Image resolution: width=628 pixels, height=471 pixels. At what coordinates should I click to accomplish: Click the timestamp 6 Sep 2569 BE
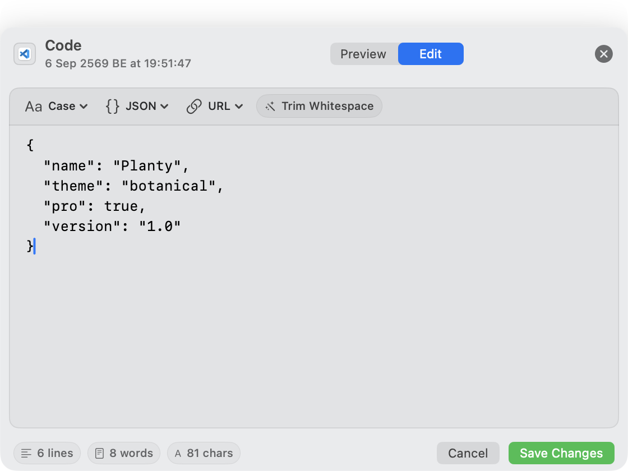[118, 63]
